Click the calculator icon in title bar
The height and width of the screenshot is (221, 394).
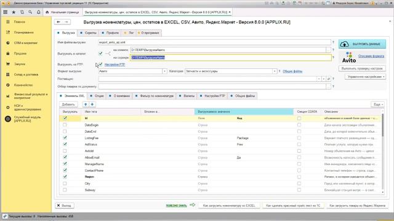pos(294,3)
